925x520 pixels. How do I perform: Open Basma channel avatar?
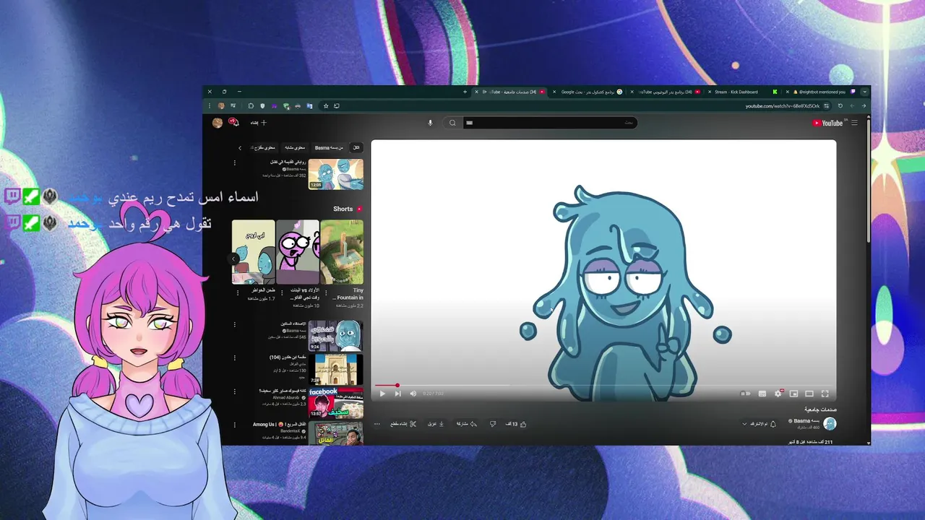click(x=830, y=424)
